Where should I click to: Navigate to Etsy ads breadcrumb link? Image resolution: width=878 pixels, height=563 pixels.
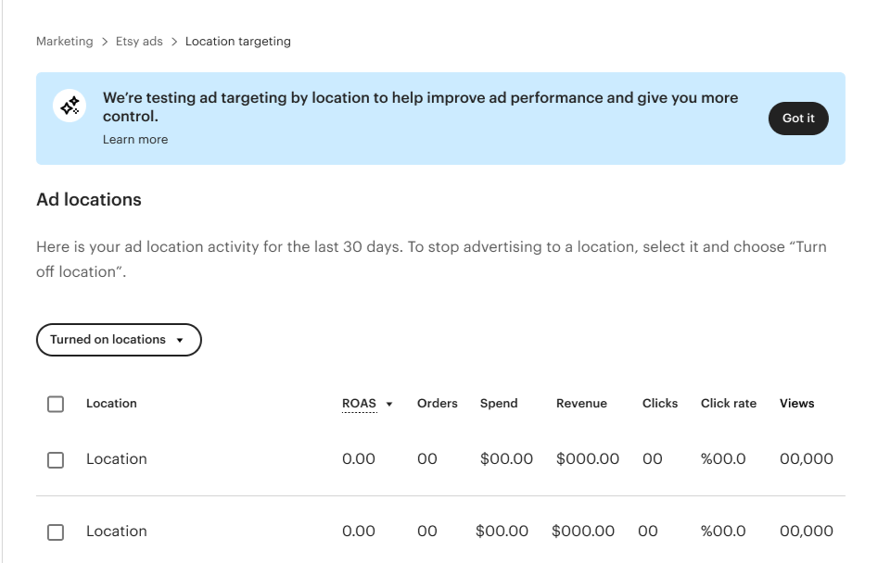coord(139,42)
